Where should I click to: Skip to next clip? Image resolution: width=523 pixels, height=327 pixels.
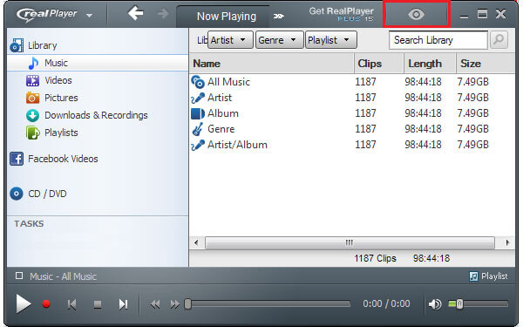click(x=123, y=304)
